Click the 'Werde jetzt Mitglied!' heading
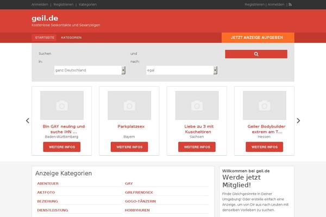The height and width of the screenshot is (217, 326). coord(241,181)
